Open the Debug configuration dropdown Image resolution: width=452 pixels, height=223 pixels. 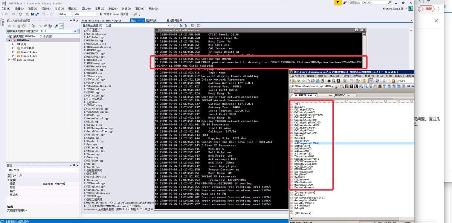tap(71, 15)
